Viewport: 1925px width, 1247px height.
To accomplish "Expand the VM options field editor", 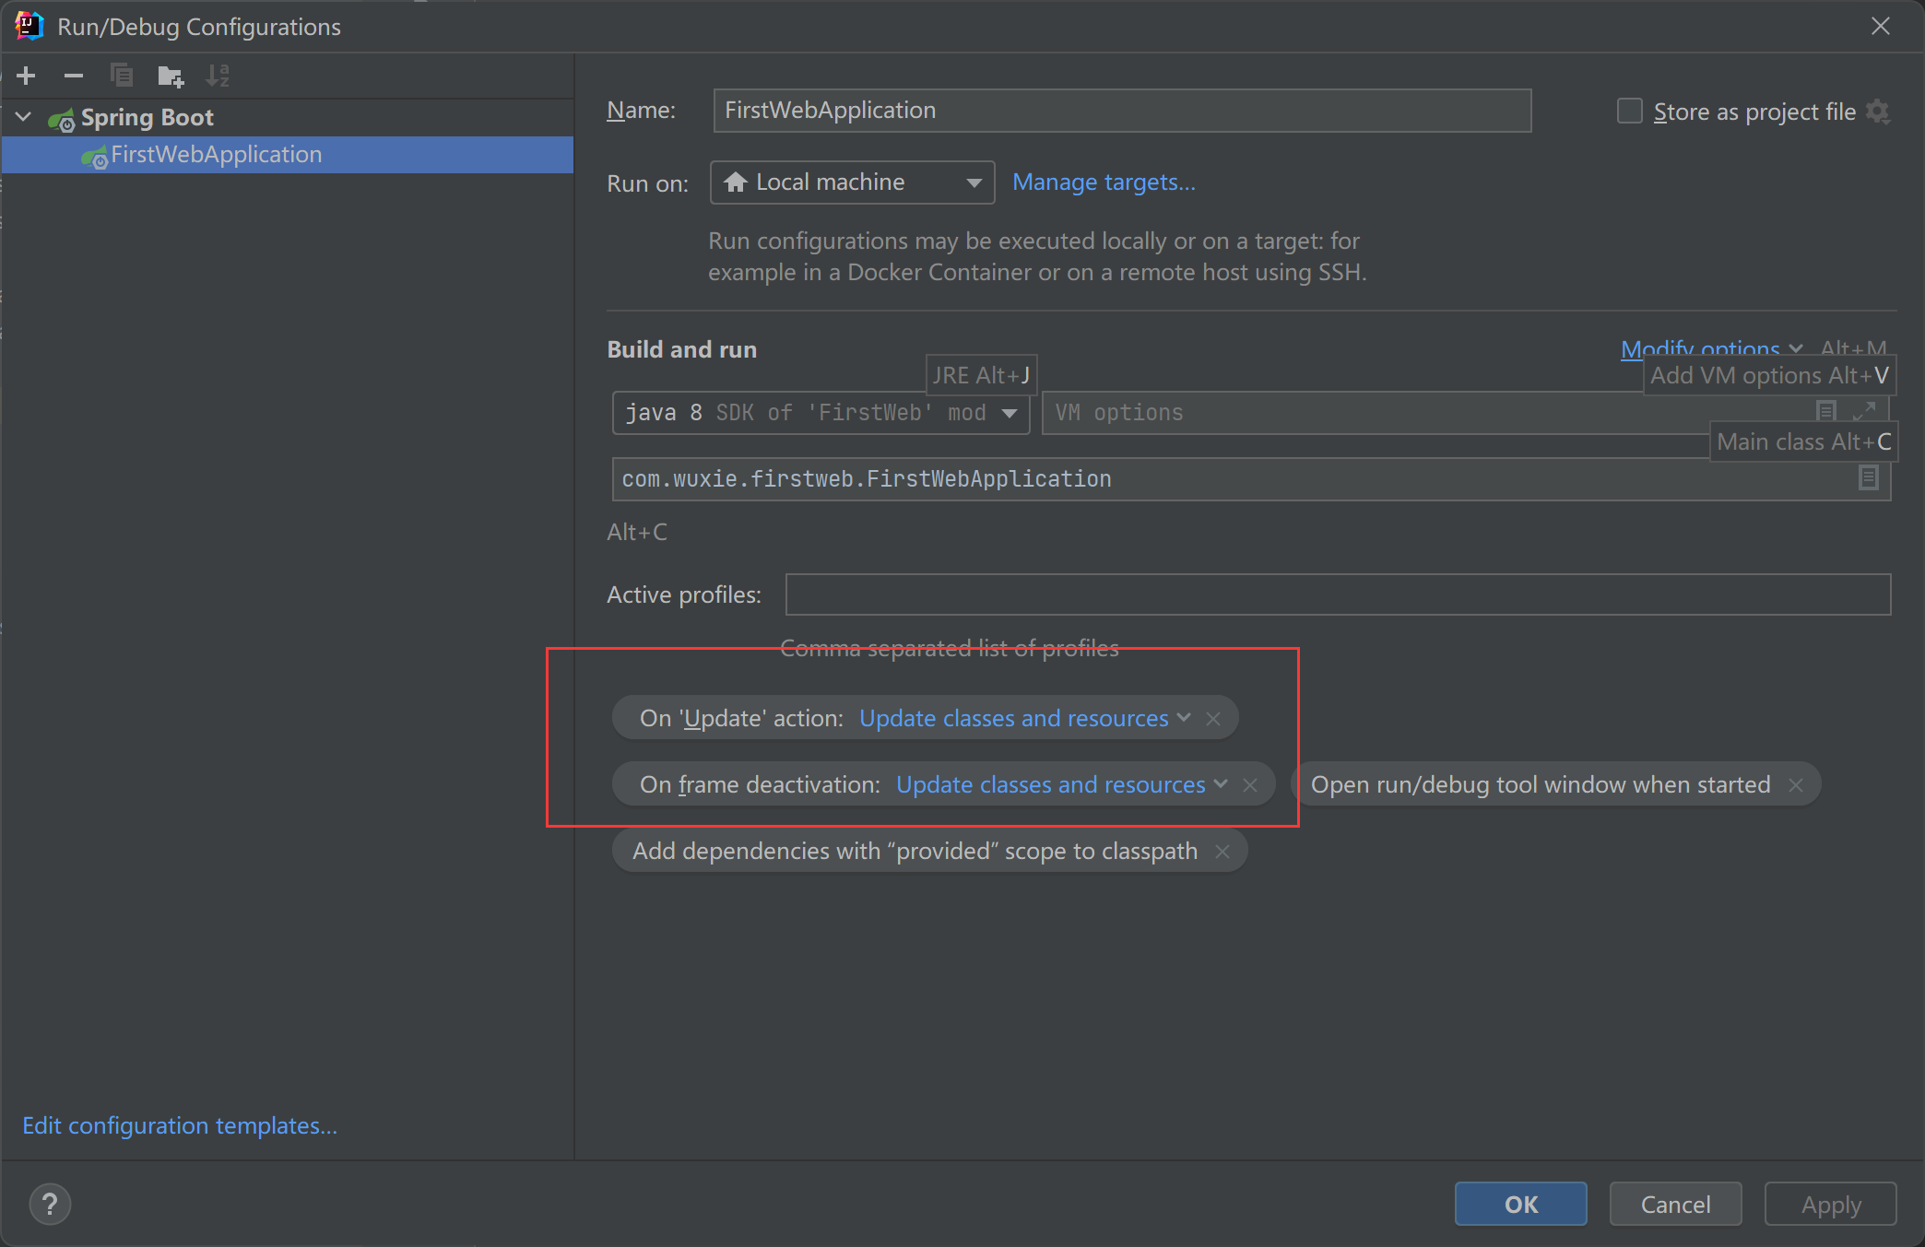I will click(x=1864, y=411).
